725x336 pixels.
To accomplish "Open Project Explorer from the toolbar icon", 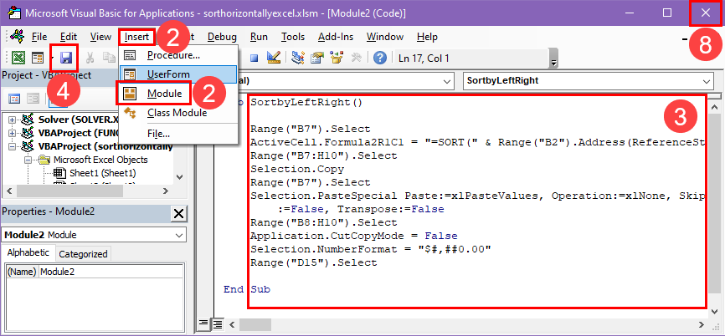I will tap(298, 58).
